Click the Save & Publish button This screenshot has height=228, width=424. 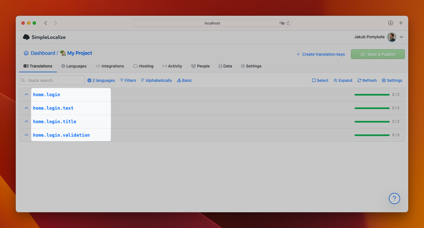378,54
